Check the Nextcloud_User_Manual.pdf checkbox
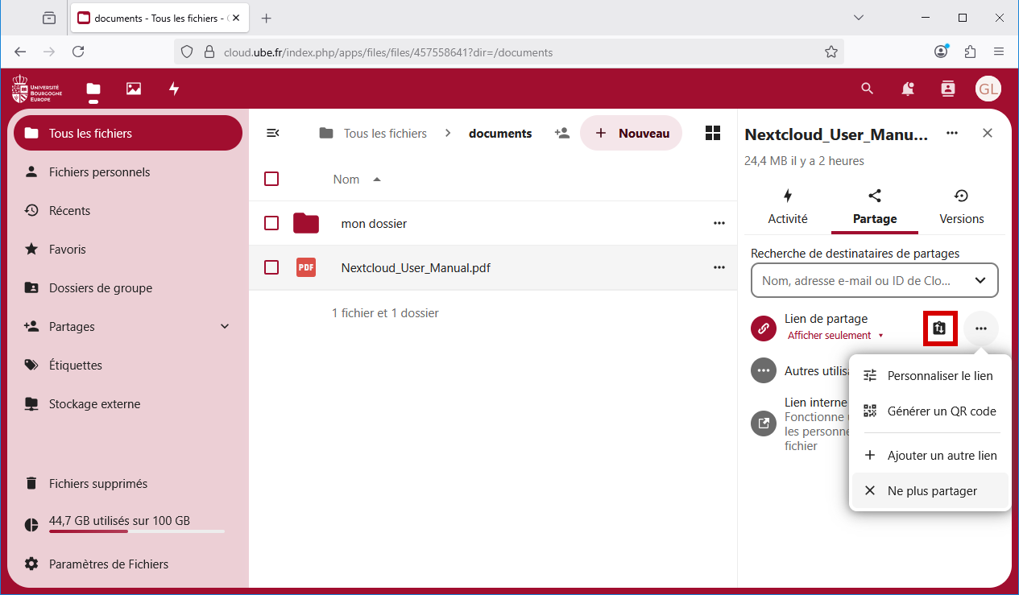This screenshot has width=1019, height=595. pos(271,267)
